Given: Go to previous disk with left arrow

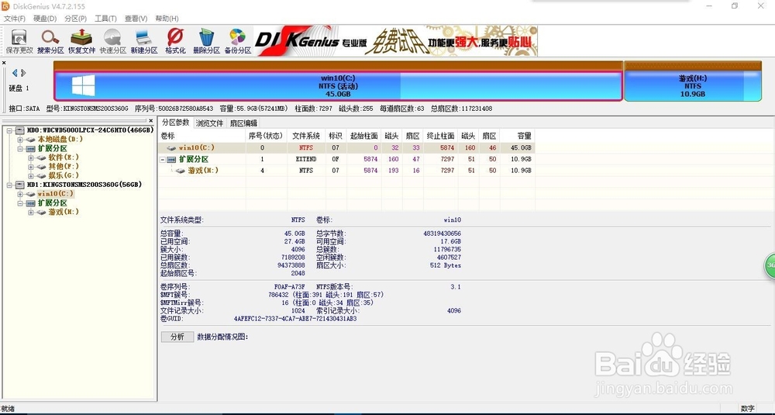Looking at the screenshot, I should (x=15, y=73).
